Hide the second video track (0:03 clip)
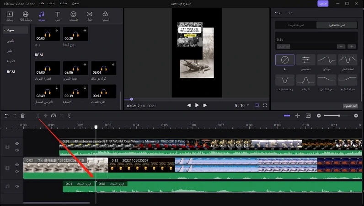 point(17,165)
